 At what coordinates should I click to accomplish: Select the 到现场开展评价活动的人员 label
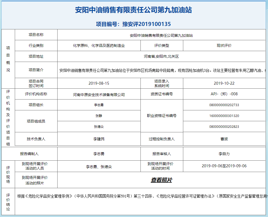coord(35,166)
